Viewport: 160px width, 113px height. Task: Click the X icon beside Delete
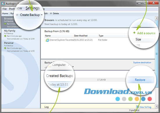click(51, 13)
